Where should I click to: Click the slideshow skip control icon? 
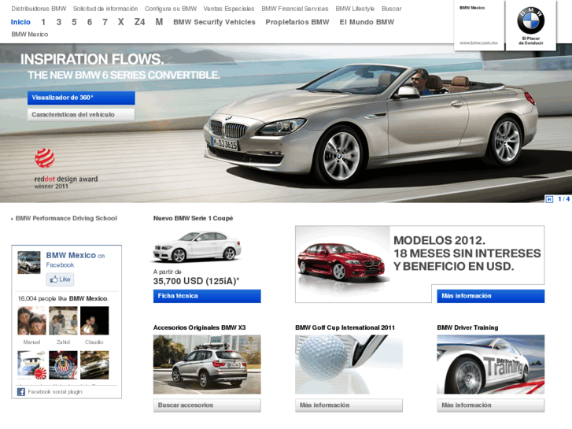(549, 199)
